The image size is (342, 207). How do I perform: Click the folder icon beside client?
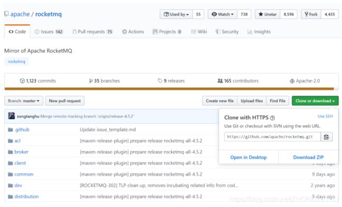pyautogui.click(x=11, y=163)
